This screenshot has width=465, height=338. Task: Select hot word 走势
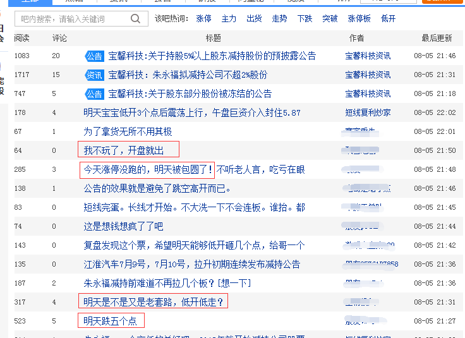click(279, 19)
